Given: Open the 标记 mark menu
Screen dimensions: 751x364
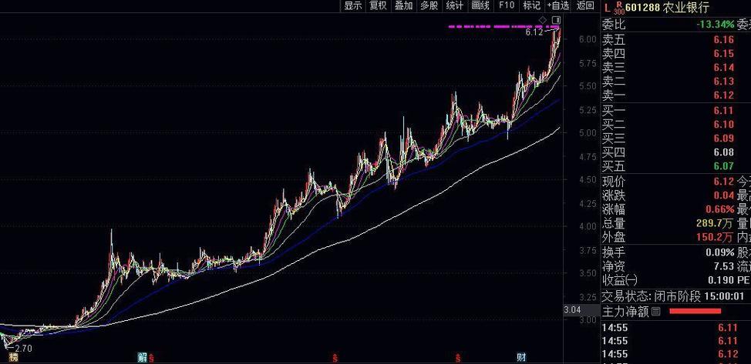Looking at the screenshot, I should 531,5.
